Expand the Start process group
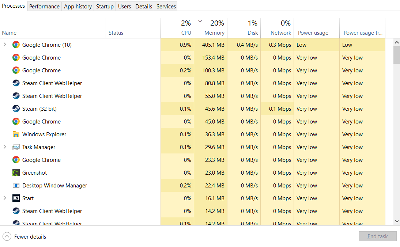The height and width of the screenshot is (247, 400). 5,198
